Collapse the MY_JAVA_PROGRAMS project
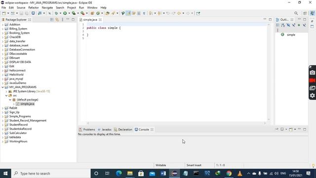 tap(2, 87)
